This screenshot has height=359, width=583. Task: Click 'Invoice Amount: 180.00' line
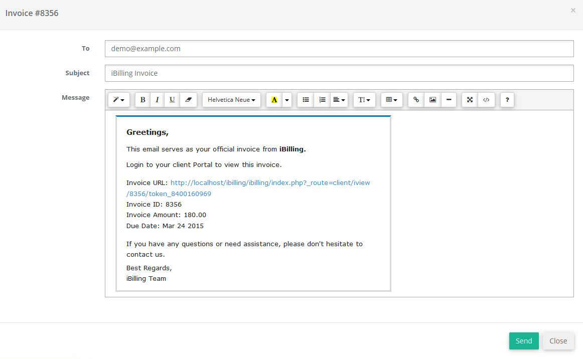pos(166,215)
